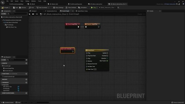Open Compile options three-dot menu
This screenshot has width=185, height=104.
(10, 8)
